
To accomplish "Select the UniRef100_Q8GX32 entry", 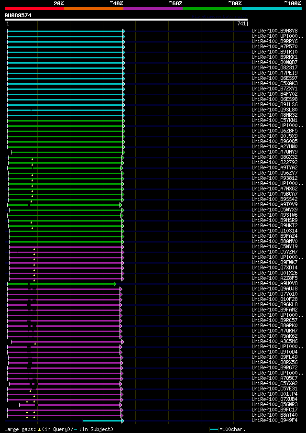I will pyautogui.click(x=274, y=157).
